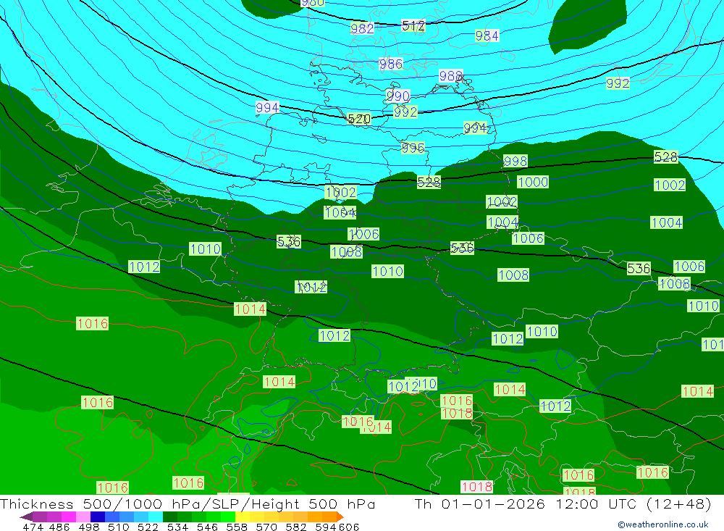Image resolution: width=724 pixels, height=531 pixels.
Task: Click the 512 height contour label
Action: [413, 26]
